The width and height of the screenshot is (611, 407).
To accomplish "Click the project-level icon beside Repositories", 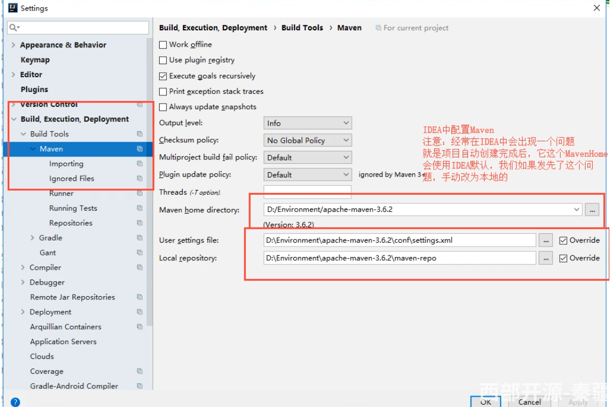I will [140, 223].
